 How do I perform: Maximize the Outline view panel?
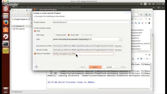coord(150,19)
